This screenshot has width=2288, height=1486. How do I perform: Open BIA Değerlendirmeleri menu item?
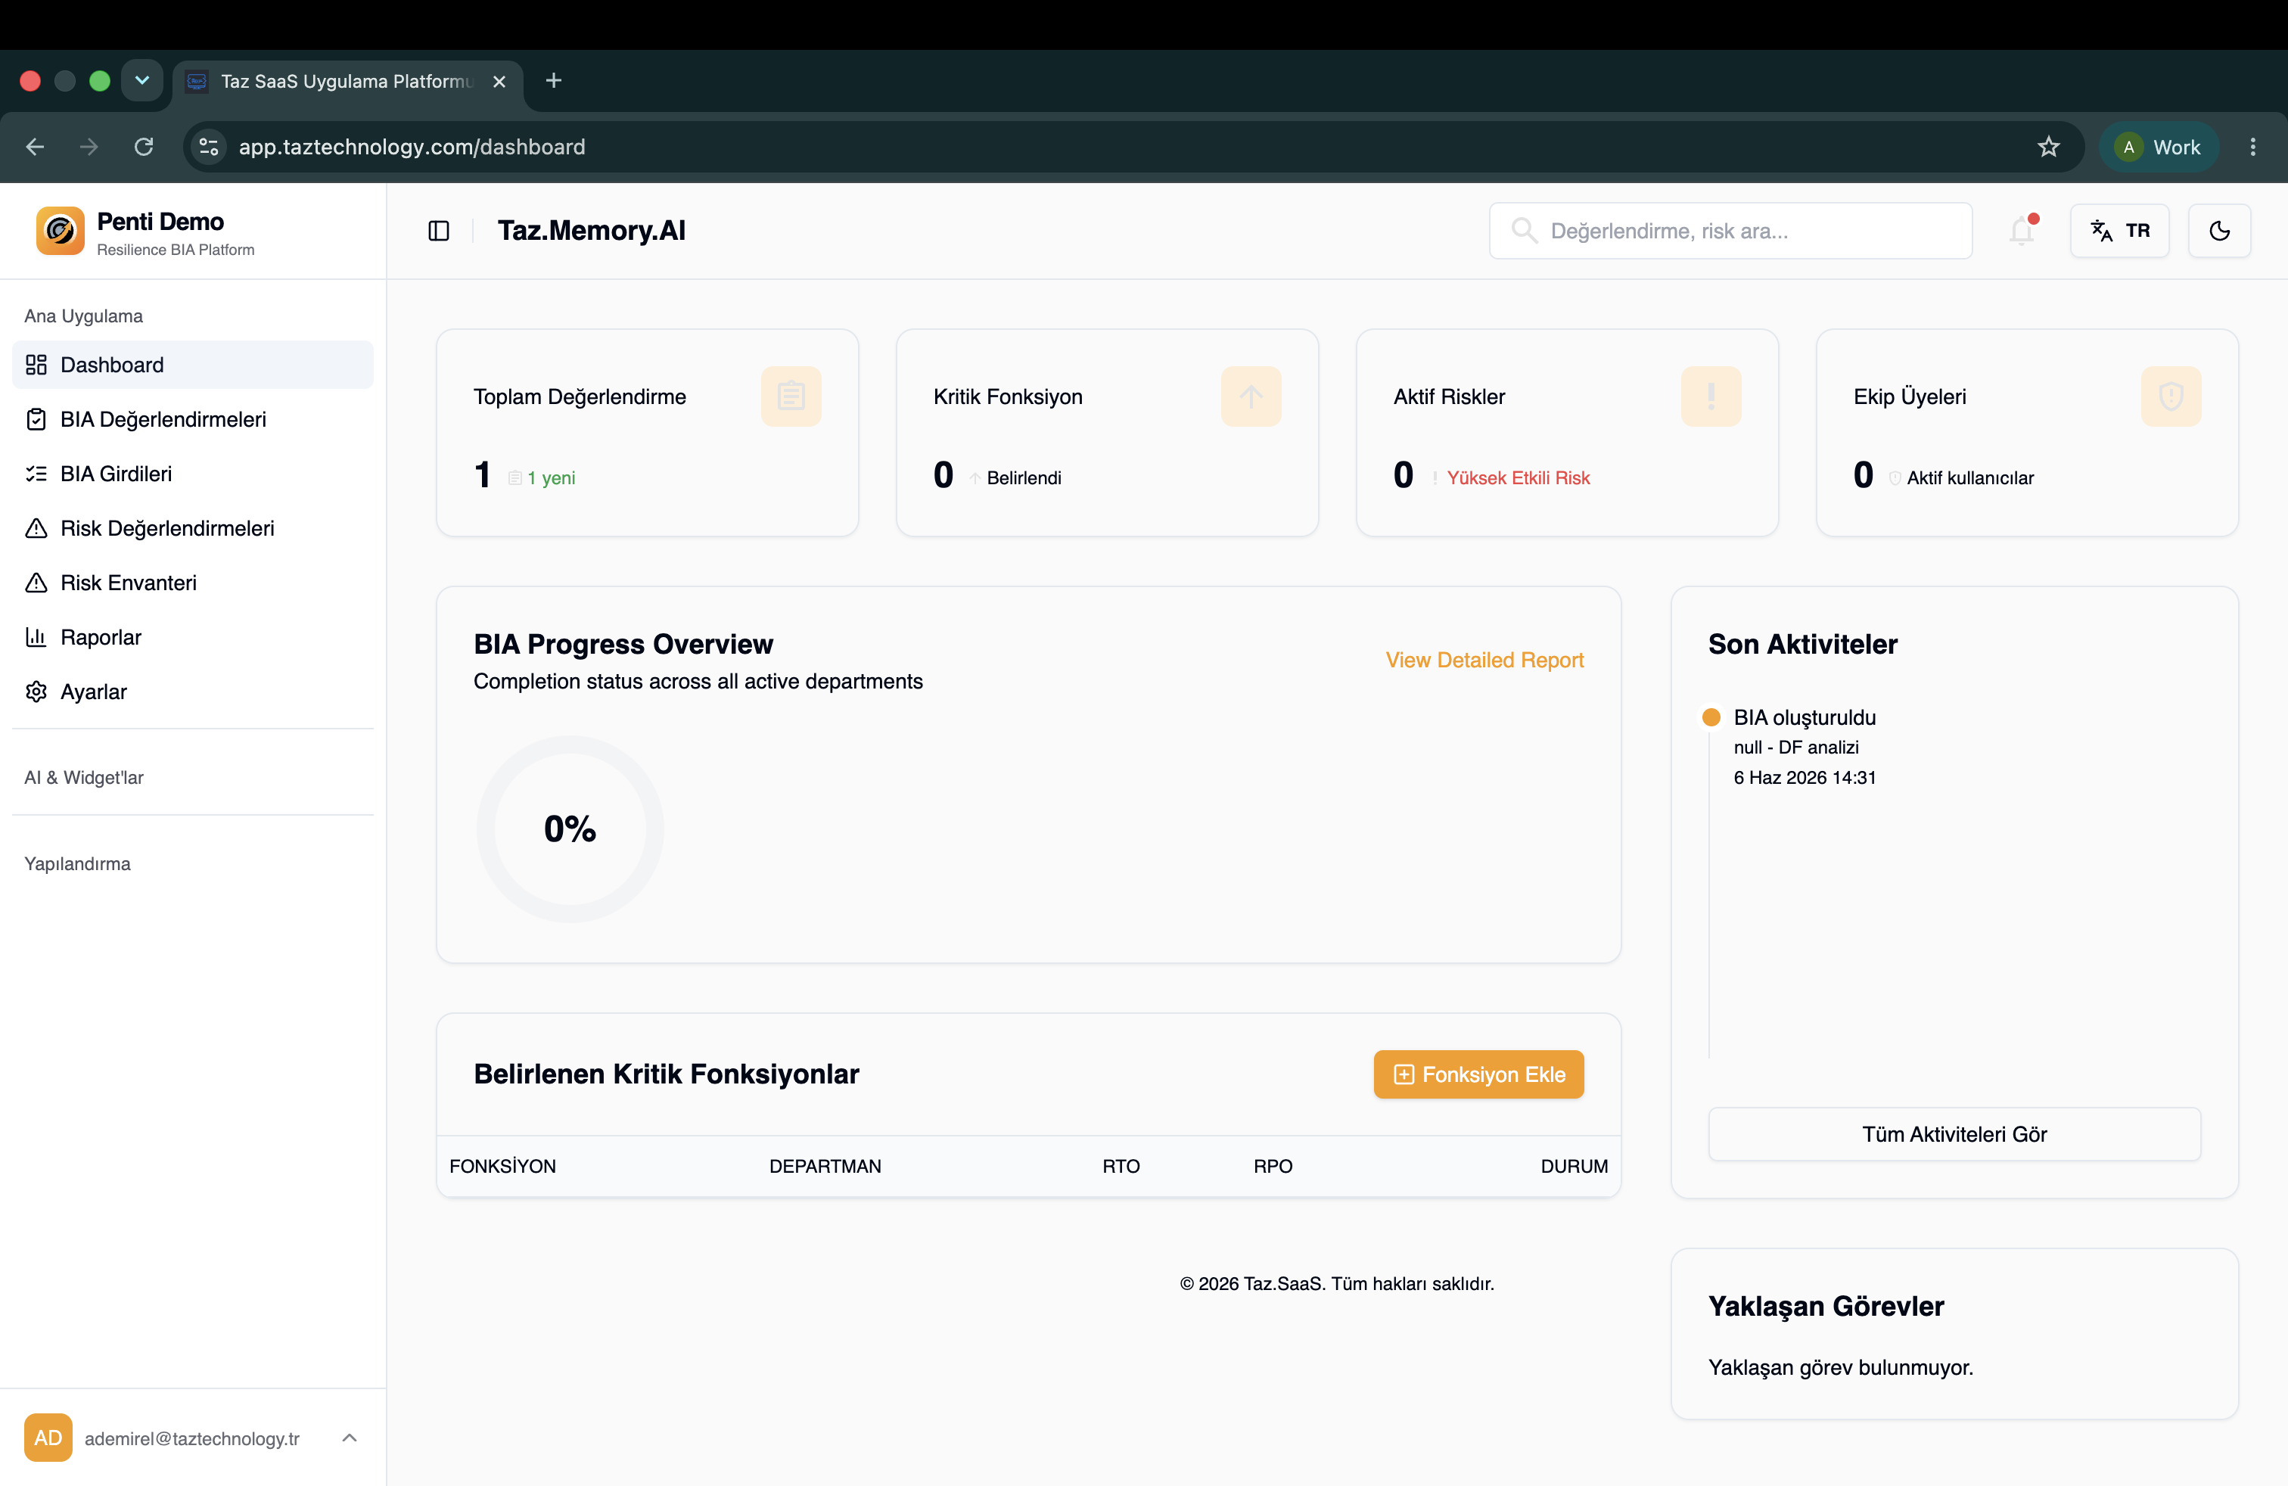coord(192,419)
